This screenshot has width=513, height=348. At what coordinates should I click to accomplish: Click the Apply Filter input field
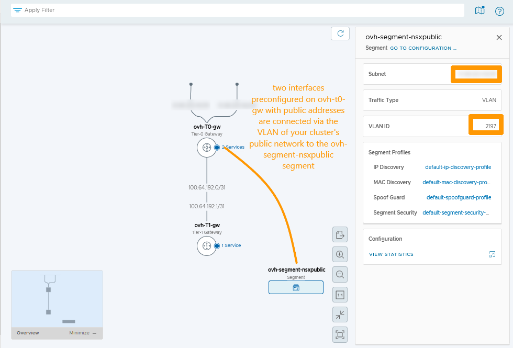pos(236,10)
